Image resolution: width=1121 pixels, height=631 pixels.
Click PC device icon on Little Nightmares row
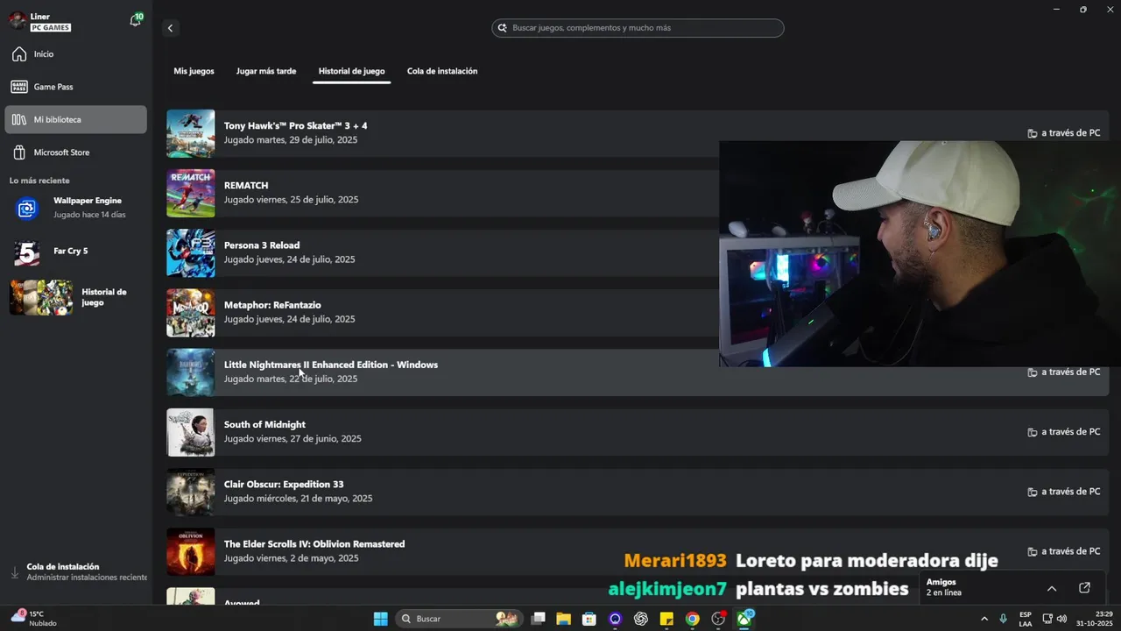[x=1033, y=372]
